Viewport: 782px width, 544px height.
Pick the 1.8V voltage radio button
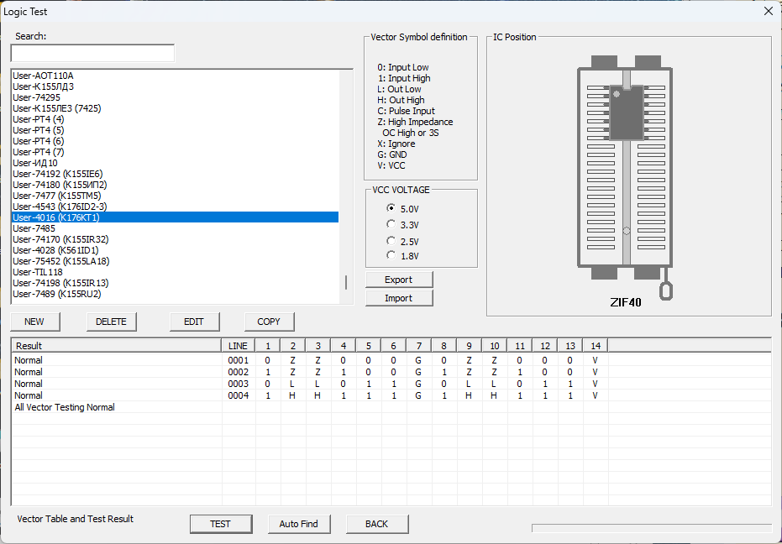point(391,255)
